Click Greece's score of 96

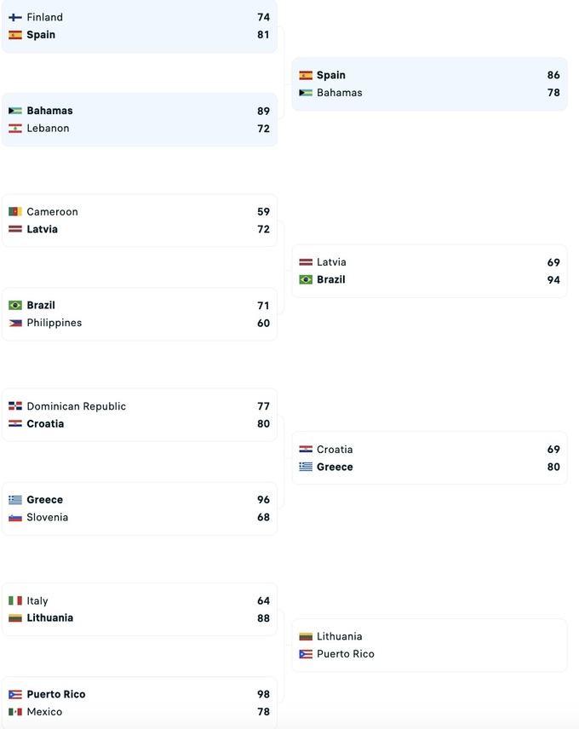pyautogui.click(x=263, y=500)
